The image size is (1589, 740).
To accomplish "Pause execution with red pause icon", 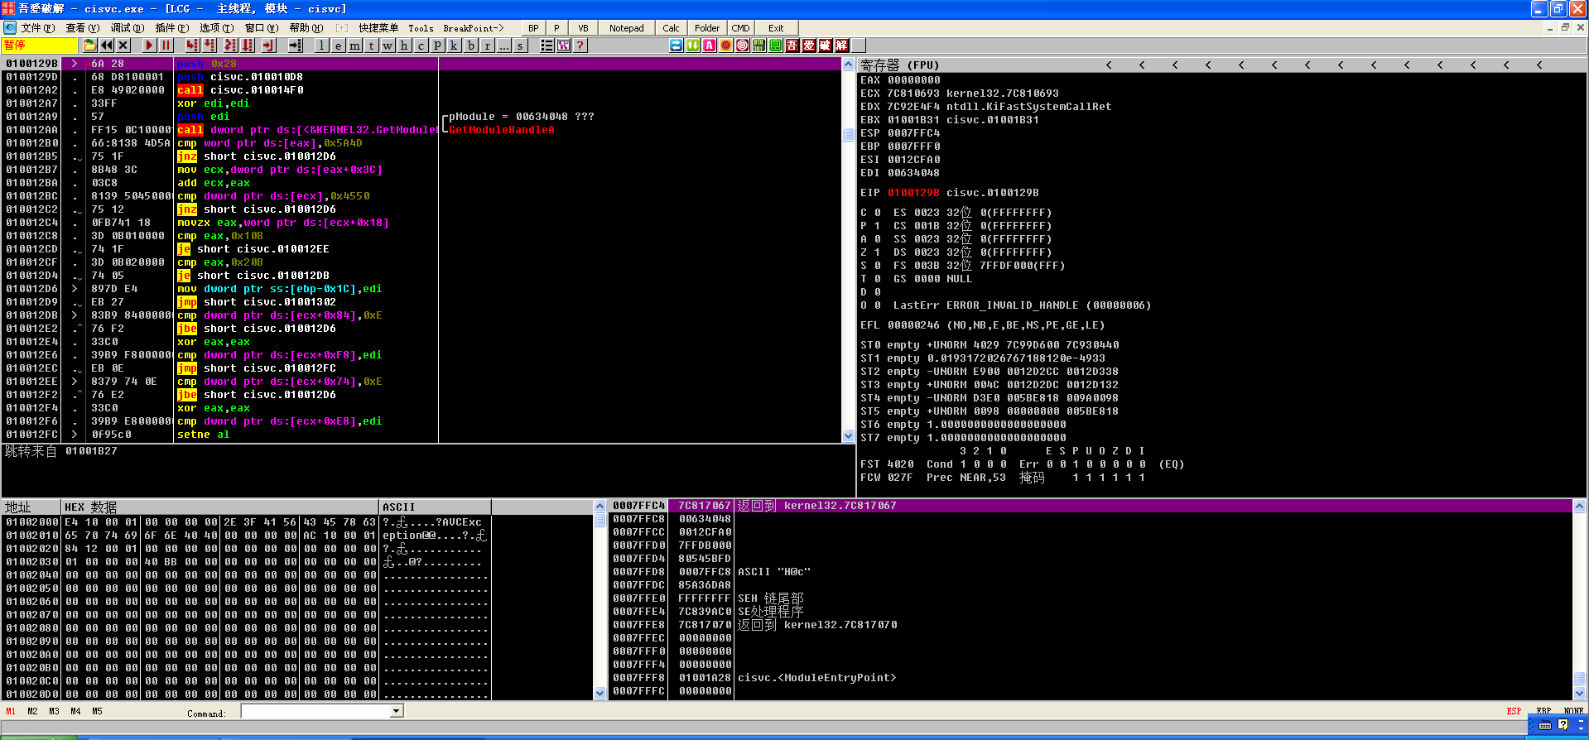I will point(166,46).
